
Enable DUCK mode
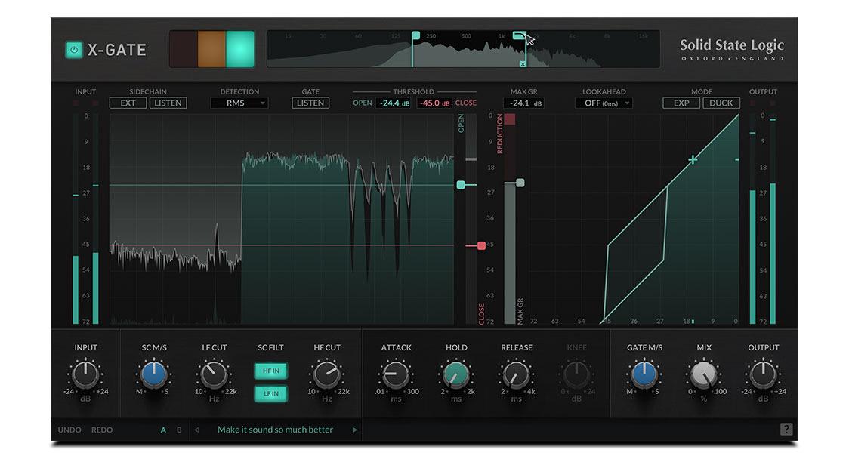pyautogui.click(x=721, y=103)
